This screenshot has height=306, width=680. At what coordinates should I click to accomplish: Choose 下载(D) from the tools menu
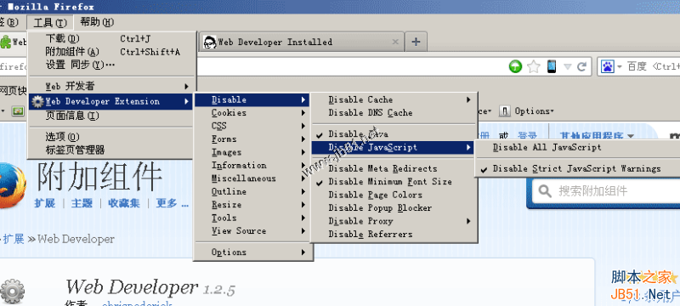pyautogui.click(x=111, y=39)
